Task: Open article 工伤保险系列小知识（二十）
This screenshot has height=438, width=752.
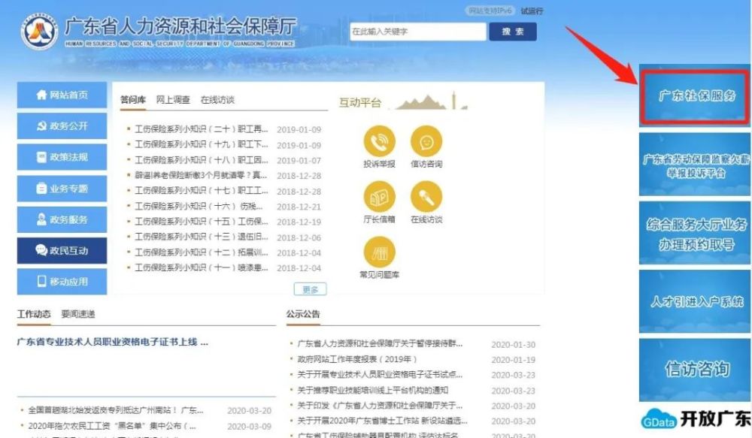Action: (202, 129)
